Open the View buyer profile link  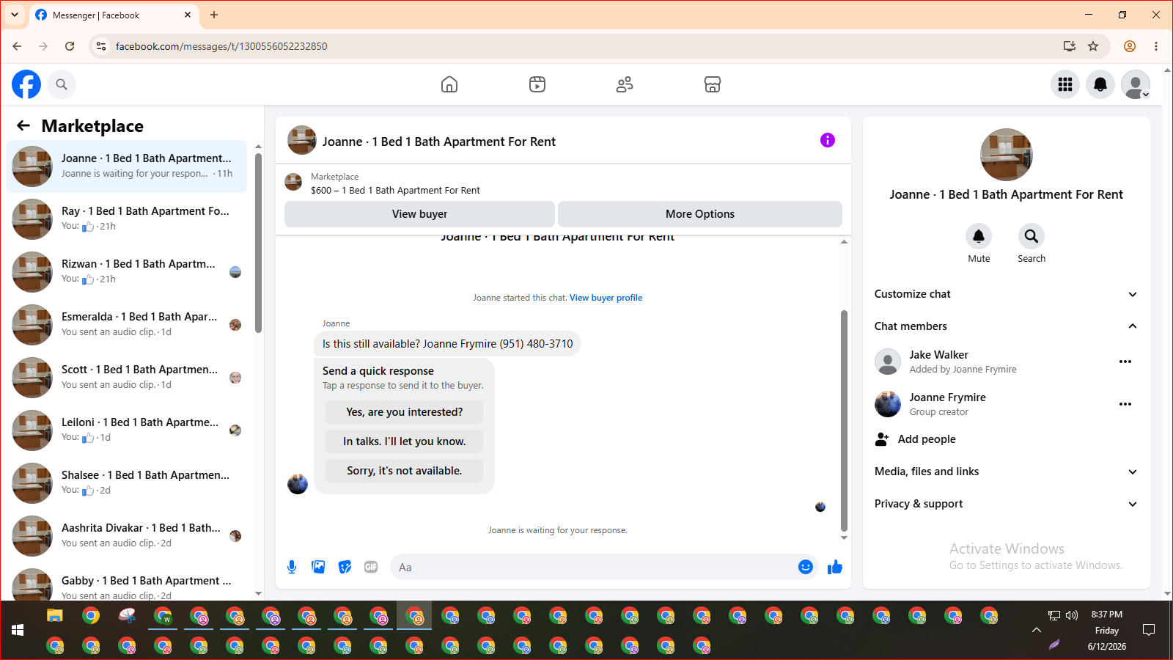[606, 298]
